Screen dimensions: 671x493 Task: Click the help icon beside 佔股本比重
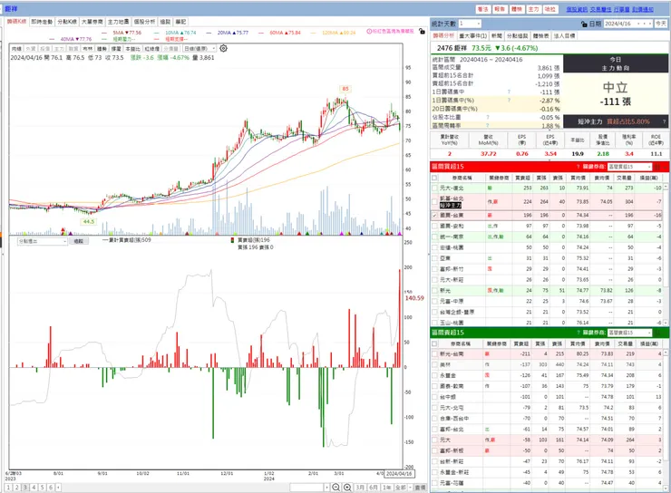point(488,117)
